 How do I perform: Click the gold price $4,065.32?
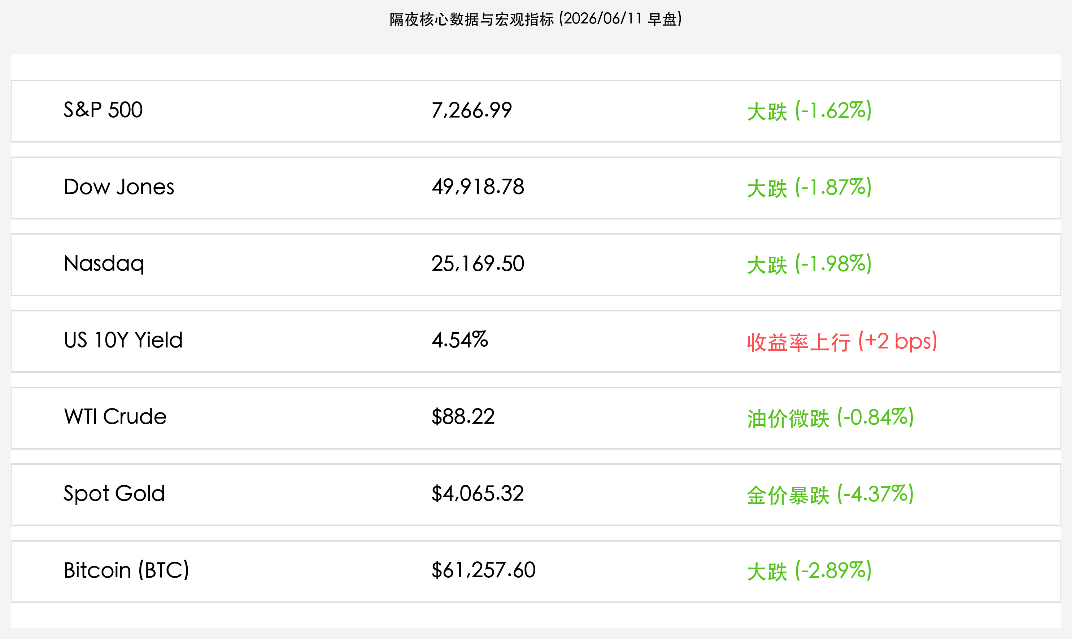coord(478,494)
